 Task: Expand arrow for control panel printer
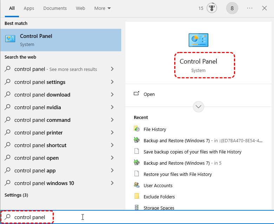pos(112,132)
